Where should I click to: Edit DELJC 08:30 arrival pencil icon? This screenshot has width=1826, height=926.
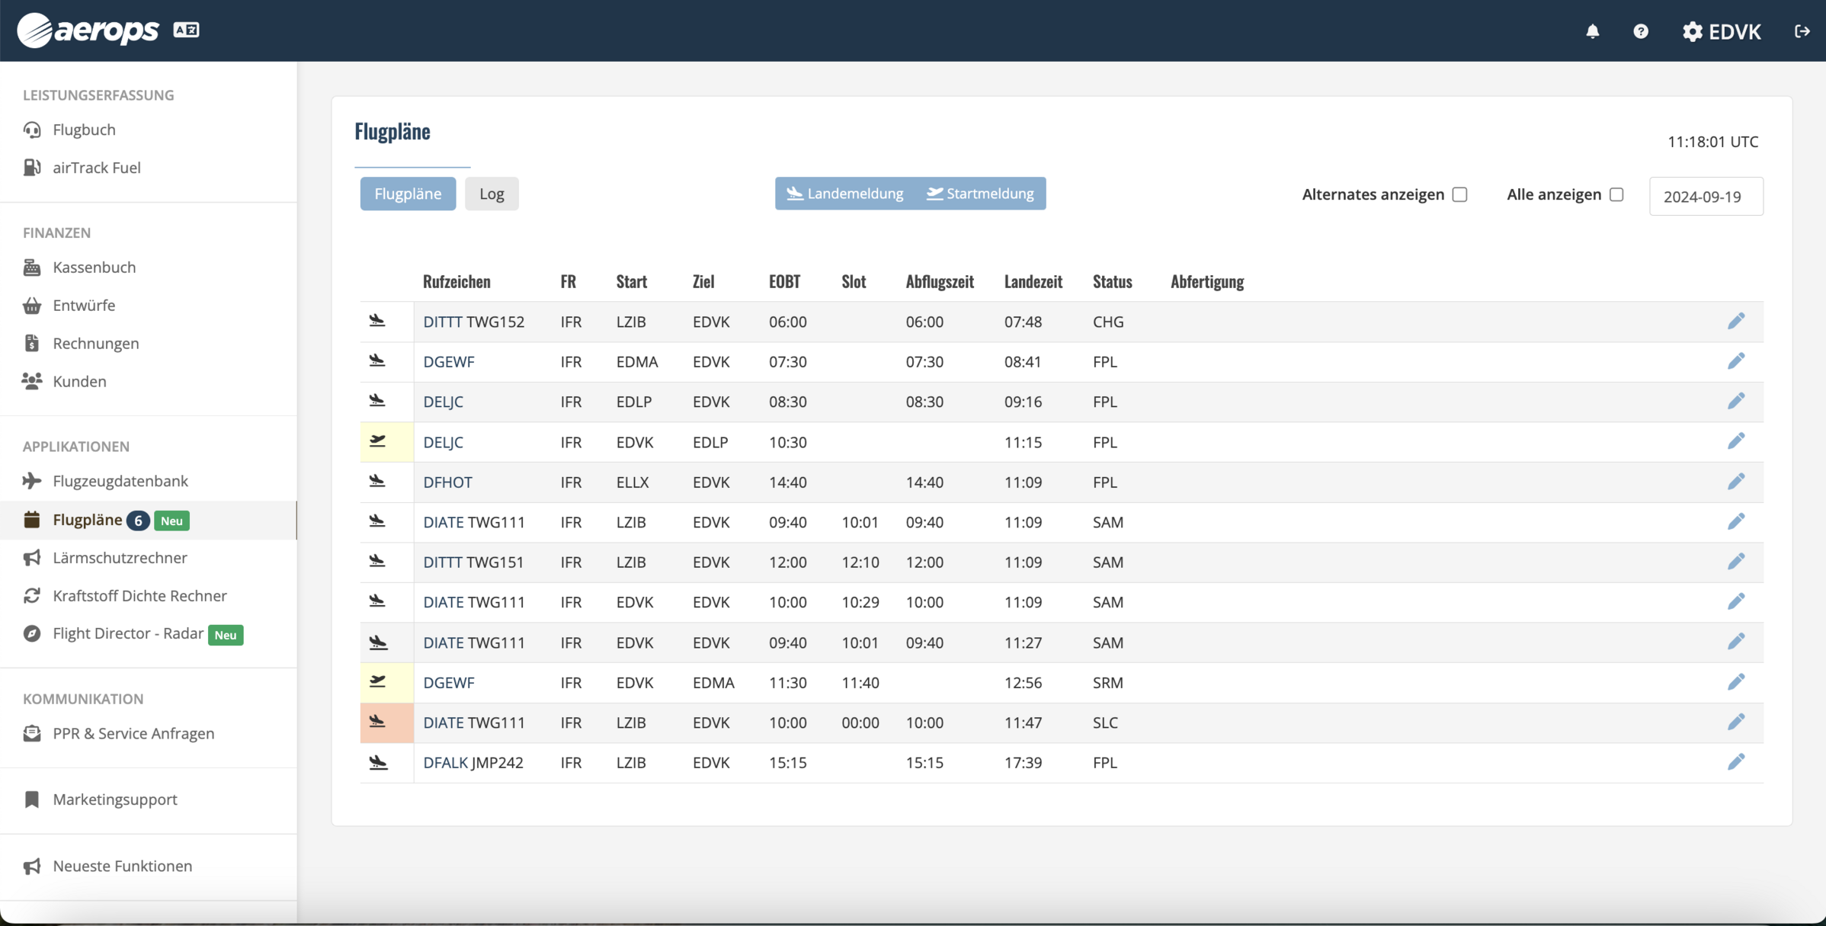(1735, 401)
